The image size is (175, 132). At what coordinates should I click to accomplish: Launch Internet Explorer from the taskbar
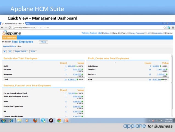coord(12,121)
